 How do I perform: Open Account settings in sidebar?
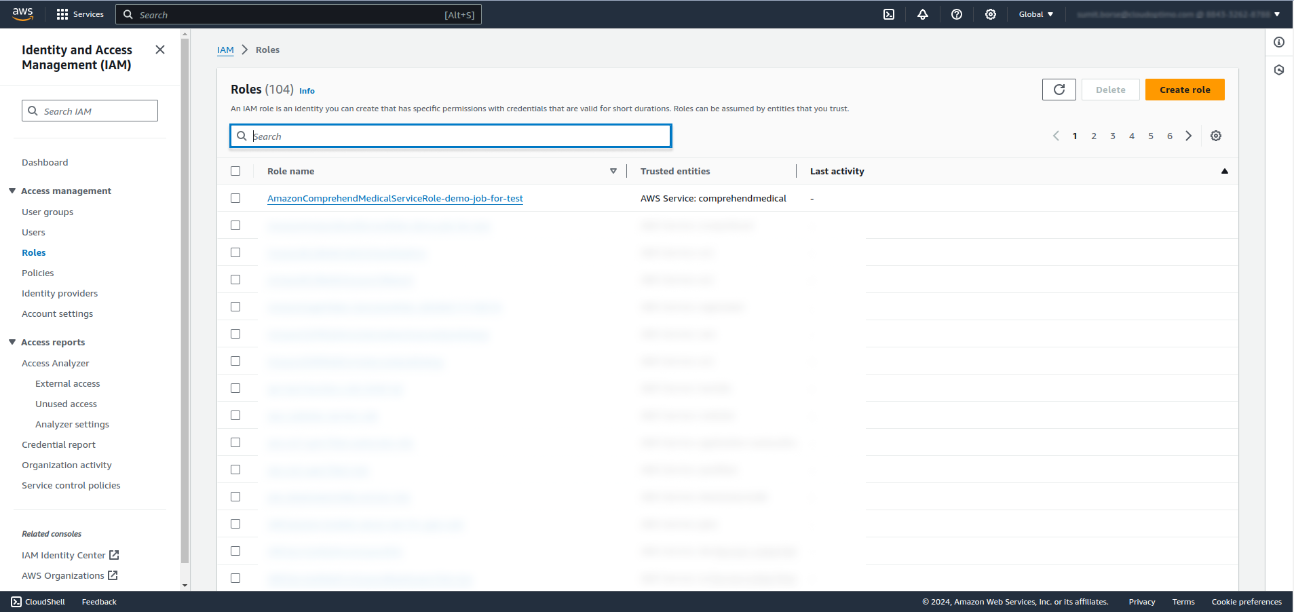(57, 313)
